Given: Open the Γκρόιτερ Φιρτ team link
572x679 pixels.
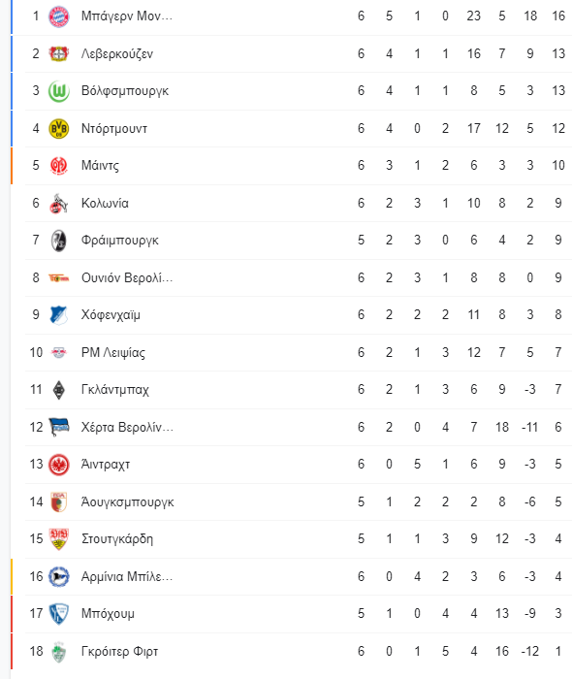Looking at the screenshot, I should [120, 651].
